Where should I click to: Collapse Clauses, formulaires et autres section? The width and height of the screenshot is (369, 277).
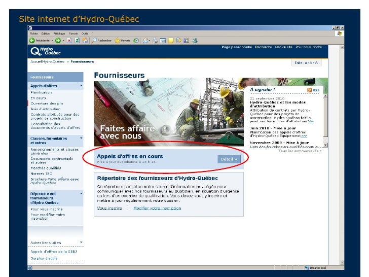(81, 138)
